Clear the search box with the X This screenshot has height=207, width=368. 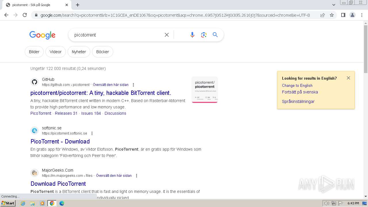click(166, 35)
